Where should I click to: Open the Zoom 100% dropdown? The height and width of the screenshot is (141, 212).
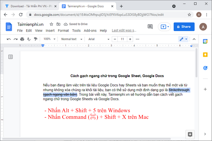[49, 39]
